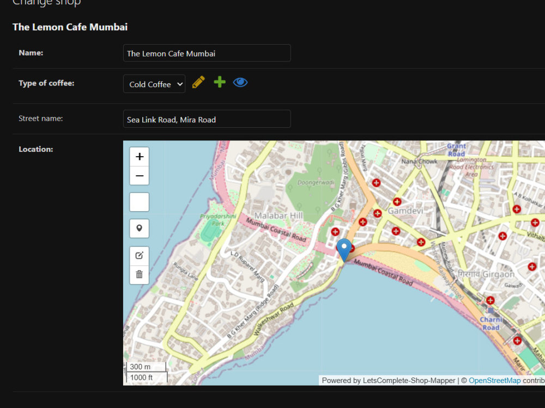Open the Type of coffee dropdown
The width and height of the screenshot is (545, 408).
tap(154, 84)
